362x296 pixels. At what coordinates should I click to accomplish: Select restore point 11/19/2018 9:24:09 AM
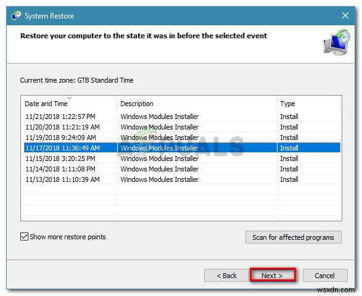click(x=182, y=138)
